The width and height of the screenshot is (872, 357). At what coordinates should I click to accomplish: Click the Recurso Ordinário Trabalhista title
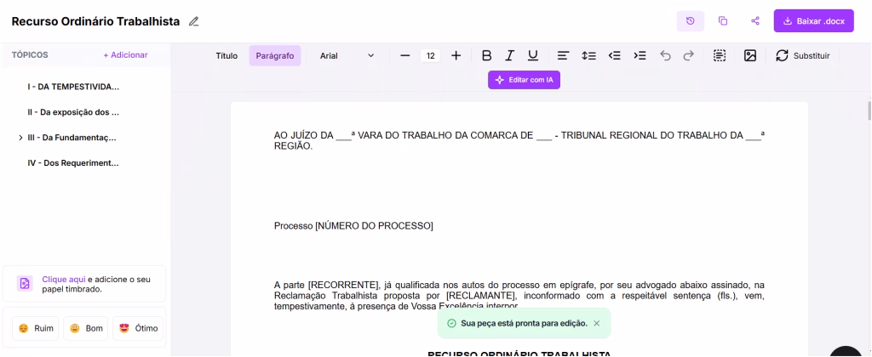[x=95, y=21]
